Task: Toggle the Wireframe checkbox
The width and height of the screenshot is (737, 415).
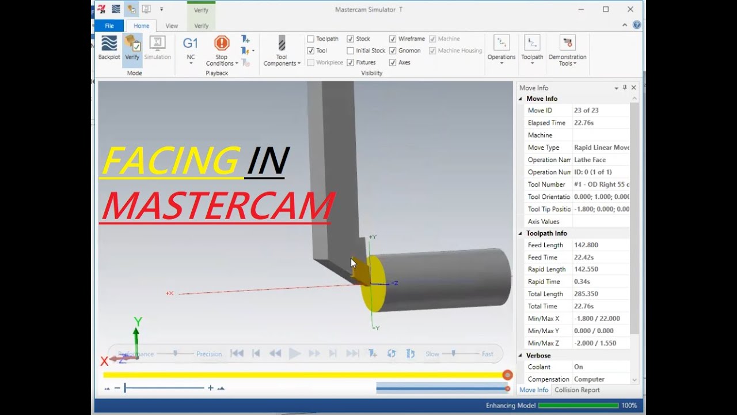Action: click(393, 39)
